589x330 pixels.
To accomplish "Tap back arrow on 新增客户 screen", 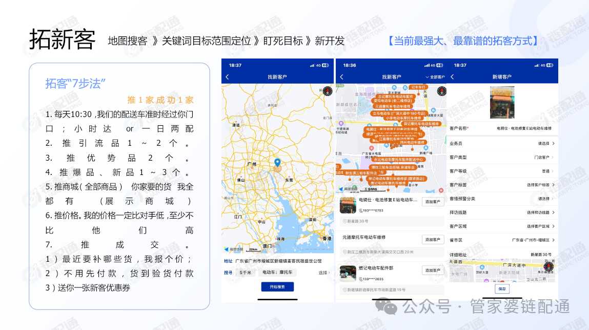I will 452,77.
